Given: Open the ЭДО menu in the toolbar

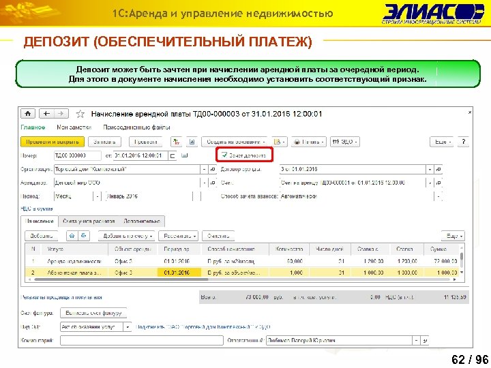Looking at the screenshot, I should click(345, 142).
